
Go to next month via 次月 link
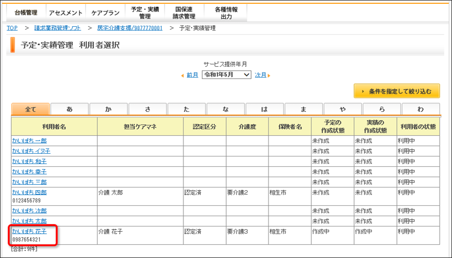261,75
